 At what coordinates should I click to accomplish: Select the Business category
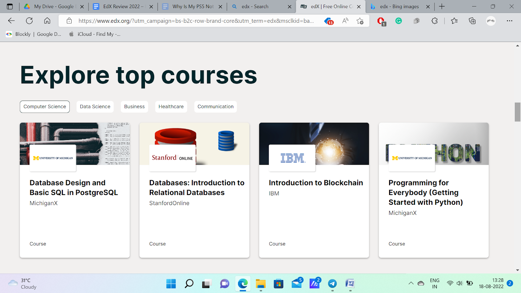click(x=134, y=107)
